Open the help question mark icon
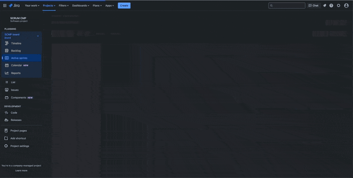The image size is (353, 178). pyautogui.click(x=331, y=5)
